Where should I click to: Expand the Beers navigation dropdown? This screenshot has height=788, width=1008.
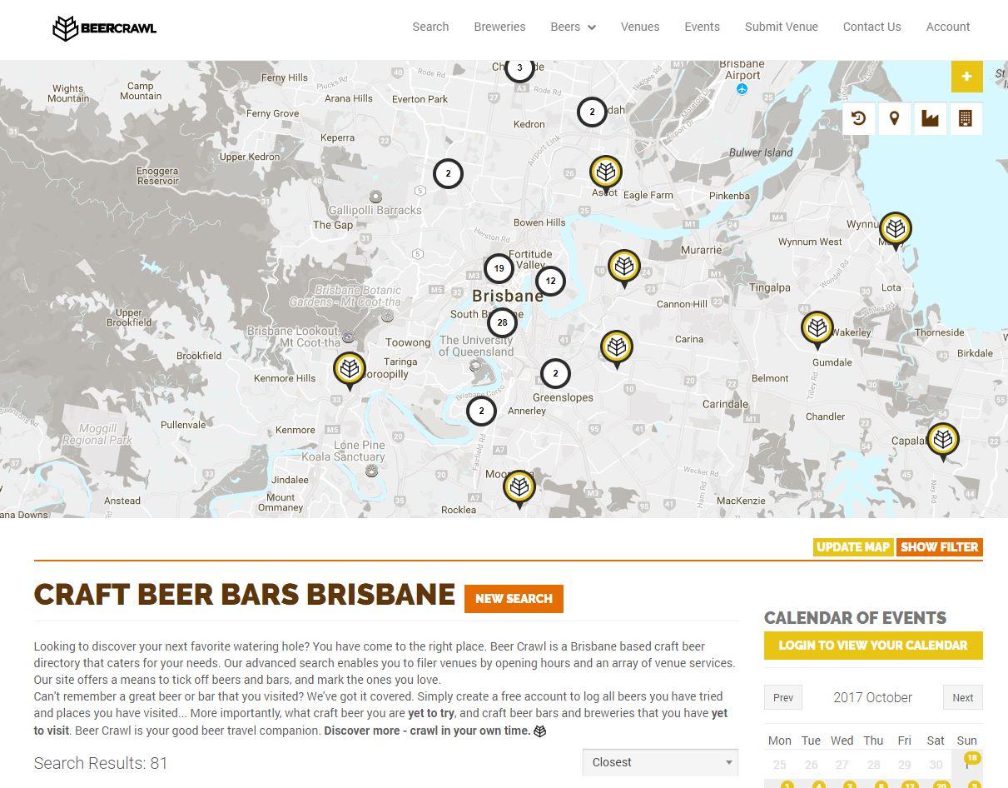pos(573,27)
